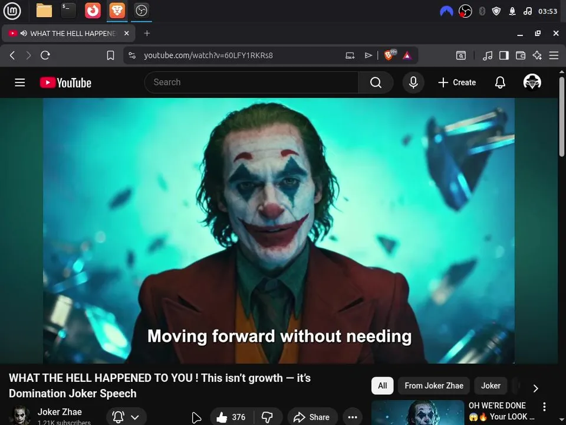Open the OH WE'RE DONE video title

[501, 411]
